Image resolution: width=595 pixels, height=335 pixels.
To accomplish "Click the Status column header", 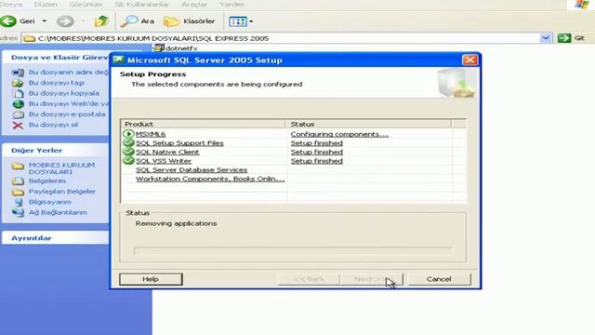I will tap(369, 124).
